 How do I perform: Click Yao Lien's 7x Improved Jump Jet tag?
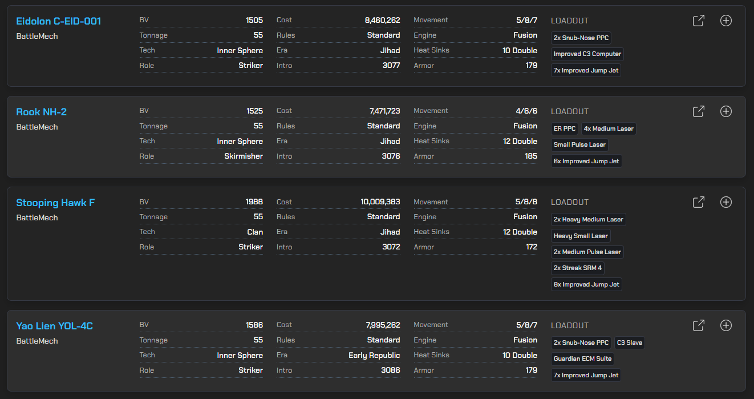point(586,375)
